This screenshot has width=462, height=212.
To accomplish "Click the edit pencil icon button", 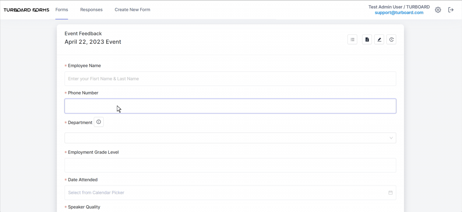I will [x=379, y=40].
